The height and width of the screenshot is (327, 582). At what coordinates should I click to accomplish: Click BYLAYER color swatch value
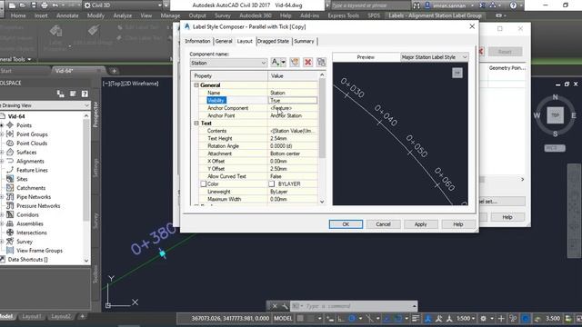[271, 183]
